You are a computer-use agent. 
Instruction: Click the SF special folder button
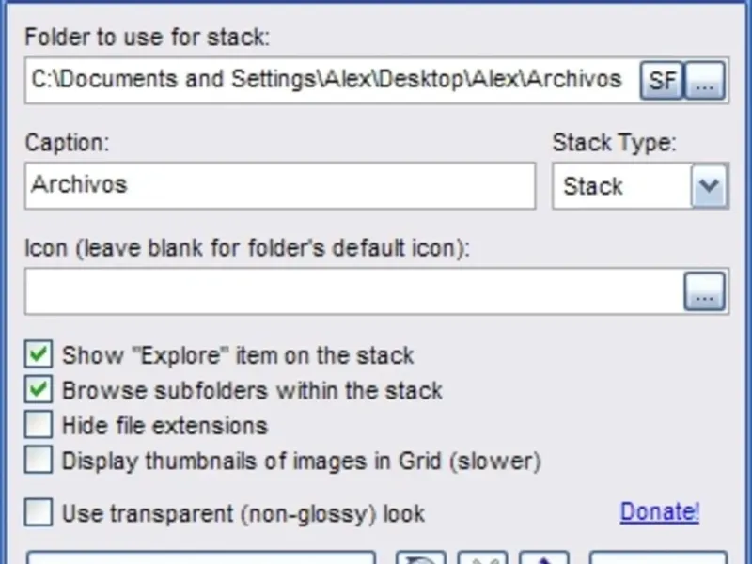point(662,80)
